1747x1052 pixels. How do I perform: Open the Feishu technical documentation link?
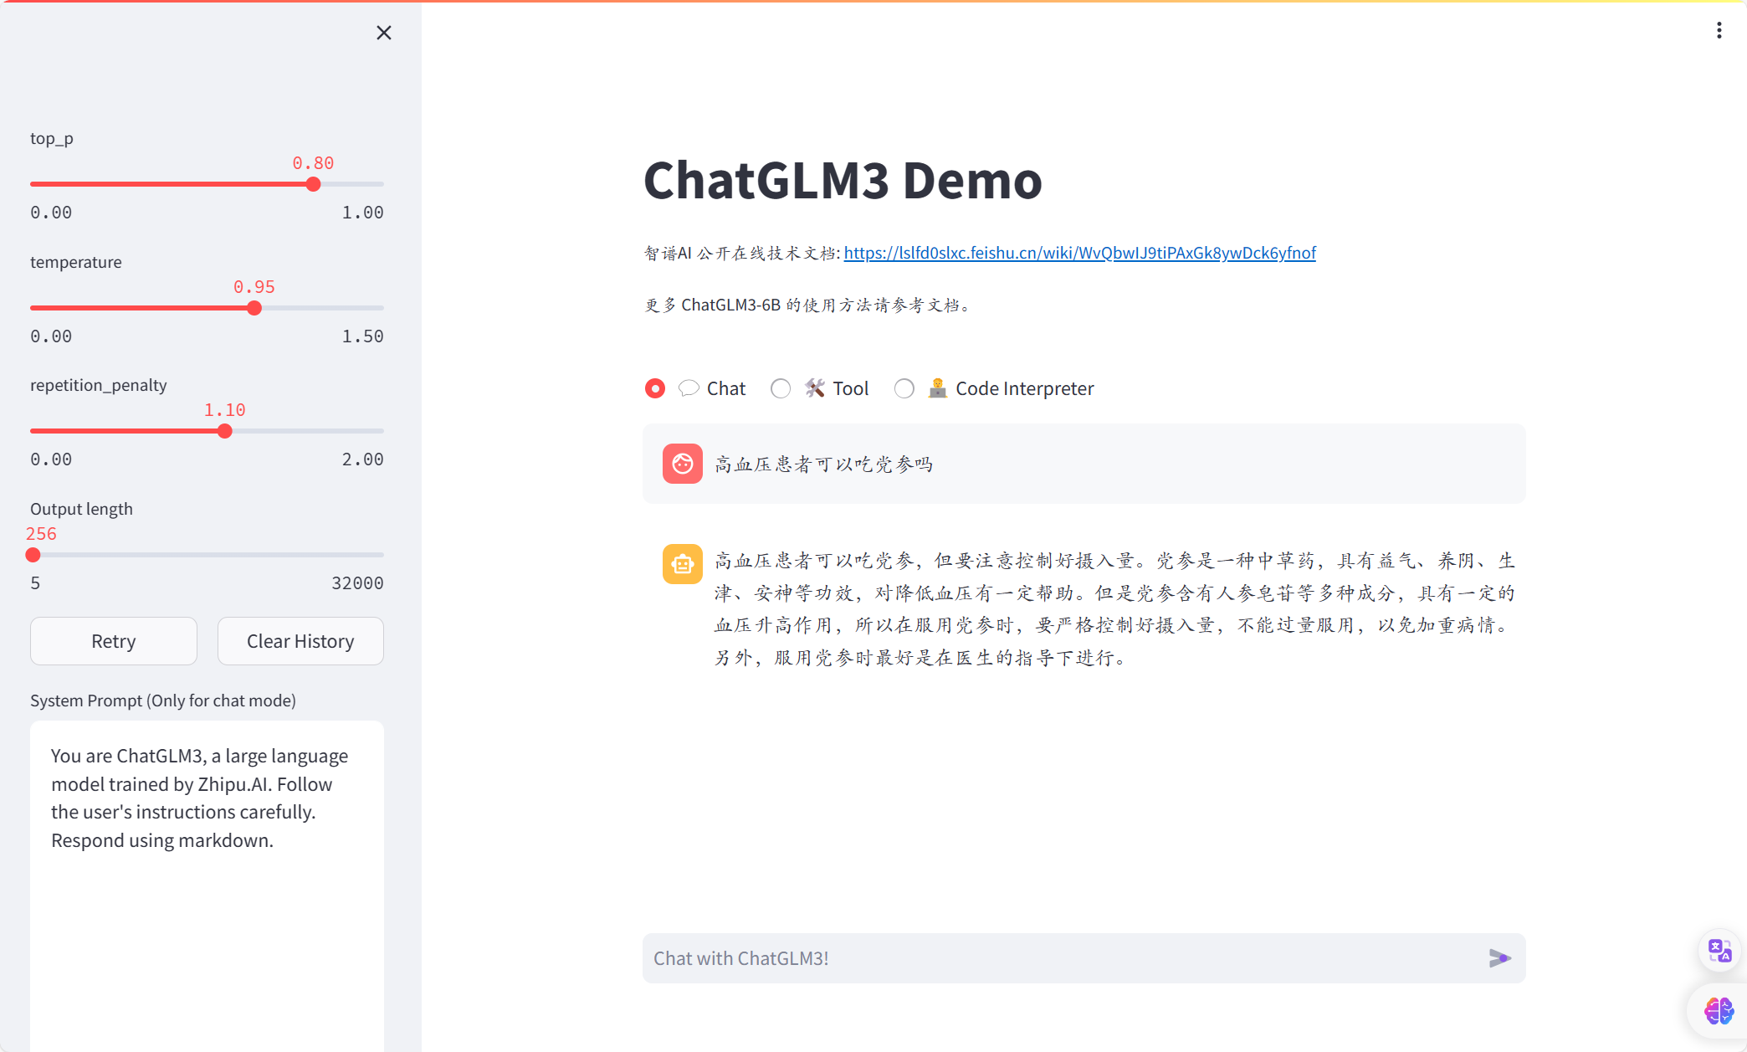1079,253
